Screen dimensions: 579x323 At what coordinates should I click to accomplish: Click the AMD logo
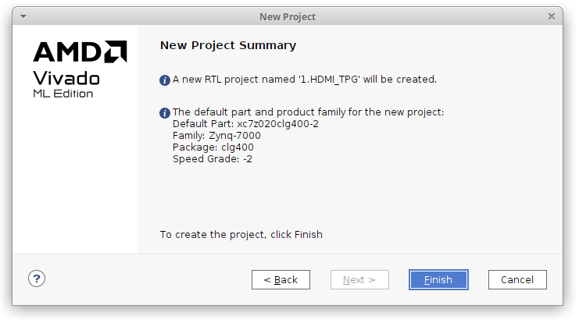80,51
